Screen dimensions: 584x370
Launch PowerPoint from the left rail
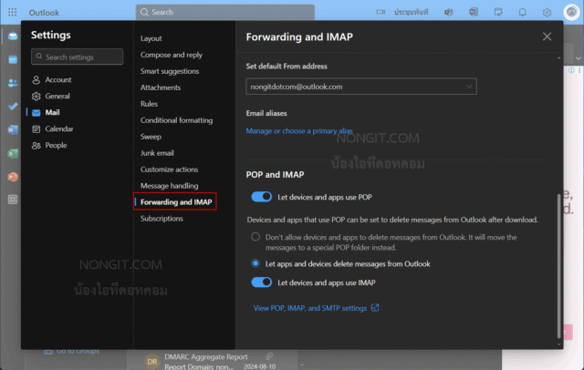coord(13,177)
